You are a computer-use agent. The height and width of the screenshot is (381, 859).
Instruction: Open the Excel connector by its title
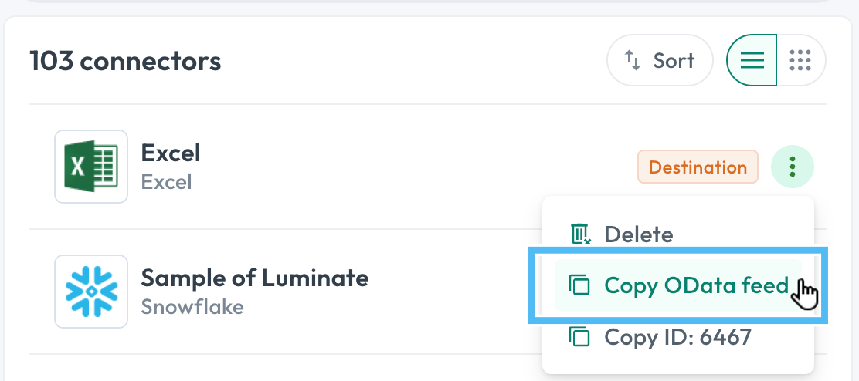171,153
